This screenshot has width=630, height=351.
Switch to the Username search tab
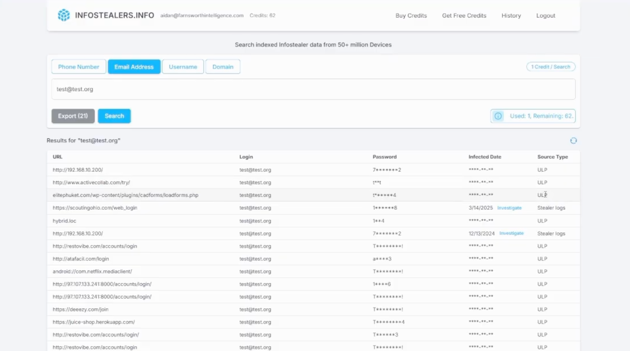[183, 67]
